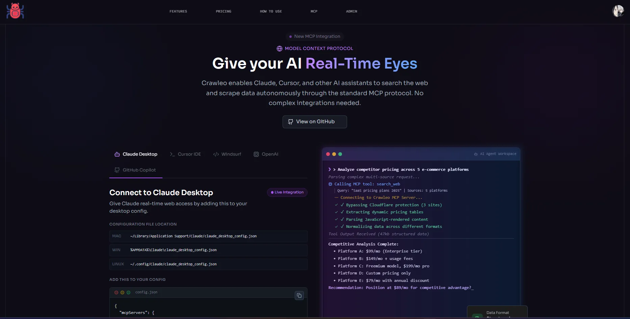Click the New MCP Integration badge
This screenshot has width=630, height=319.
tap(315, 36)
